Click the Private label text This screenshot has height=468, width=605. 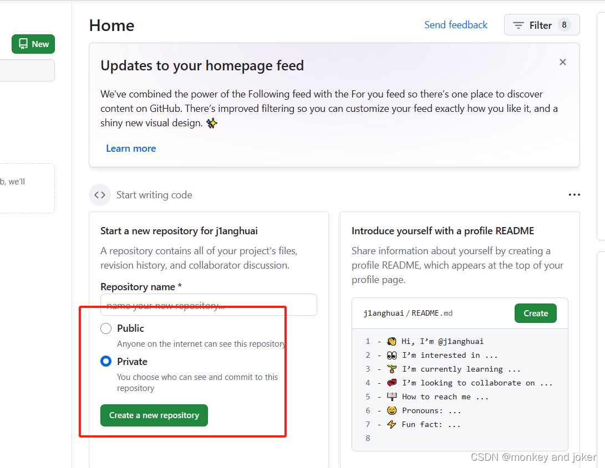(132, 362)
